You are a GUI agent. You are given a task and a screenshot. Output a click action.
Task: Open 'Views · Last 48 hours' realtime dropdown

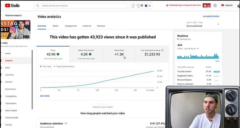click(188, 49)
